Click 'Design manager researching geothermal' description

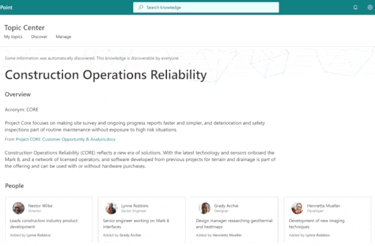click(x=234, y=224)
